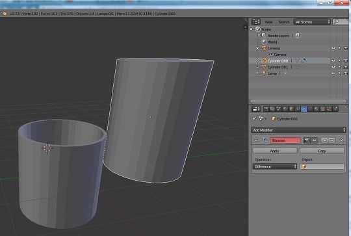Collapse the Boolean modifier panel
The image size is (351, 236).
click(x=256, y=140)
